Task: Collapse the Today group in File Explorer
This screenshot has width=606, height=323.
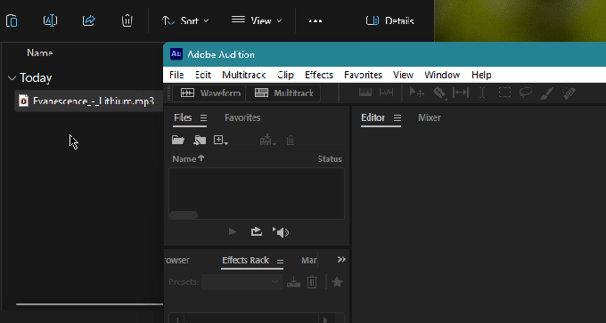Action: [x=12, y=78]
